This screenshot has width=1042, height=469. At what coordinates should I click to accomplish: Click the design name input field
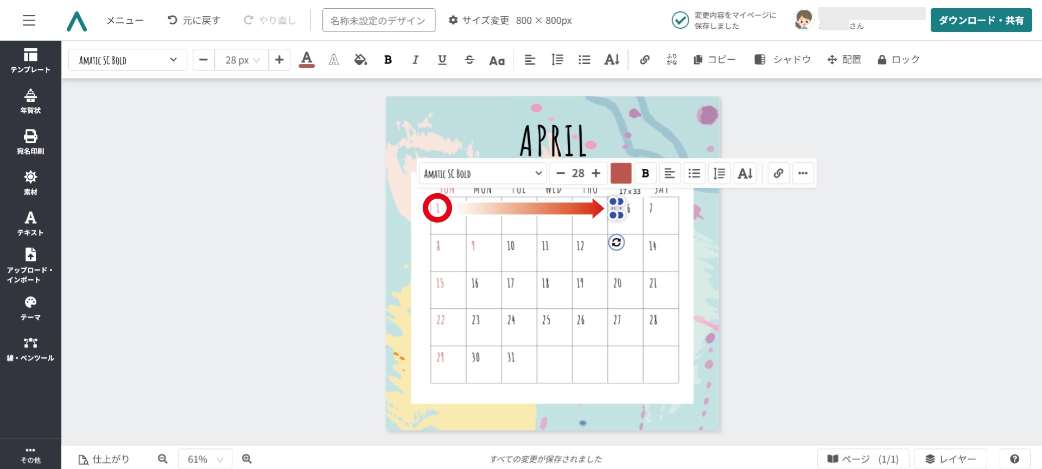coord(378,21)
